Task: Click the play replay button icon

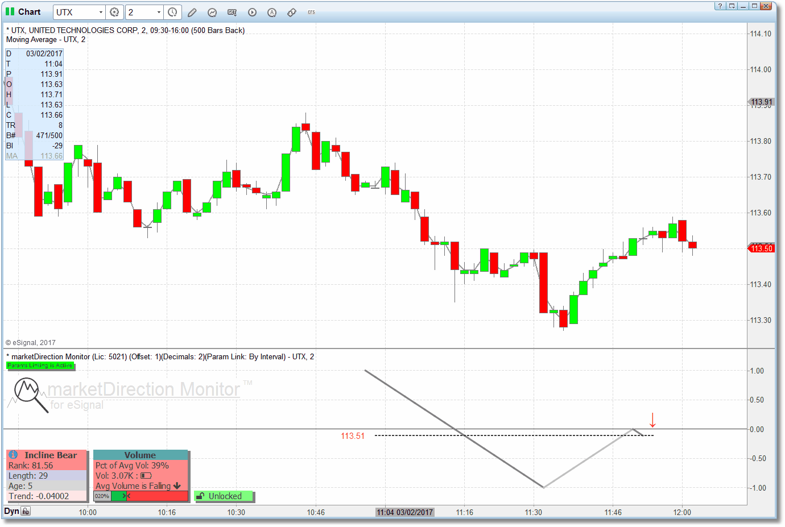Action: pyautogui.click(x=252, y=12)
